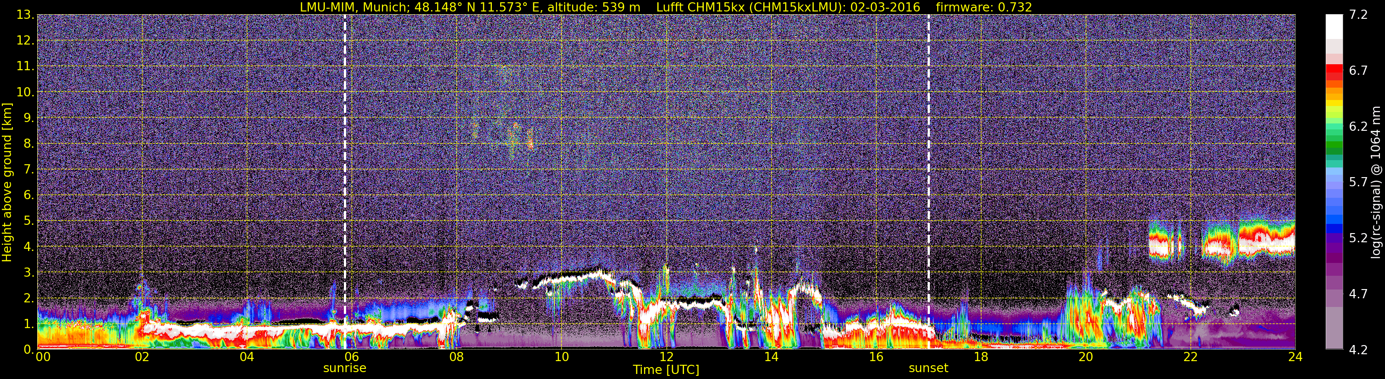Click the 'Height above ground [km]' axis label

point(7,183)
